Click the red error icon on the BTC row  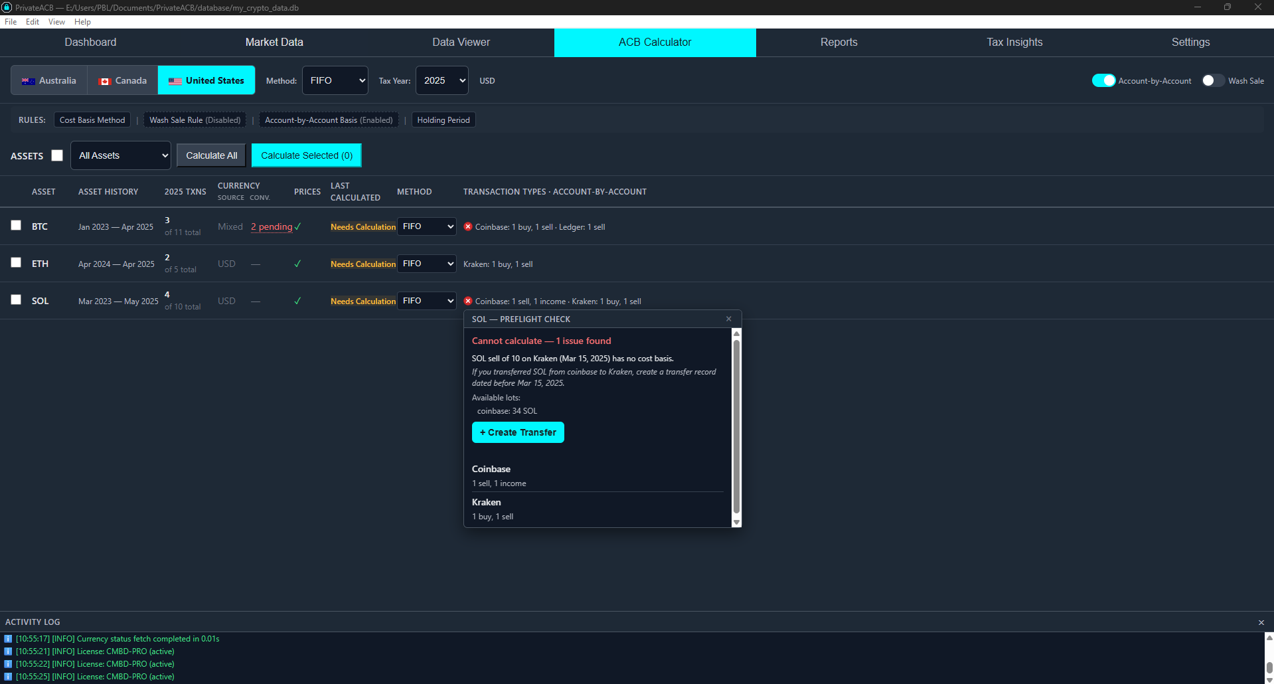tap(468, 226)
